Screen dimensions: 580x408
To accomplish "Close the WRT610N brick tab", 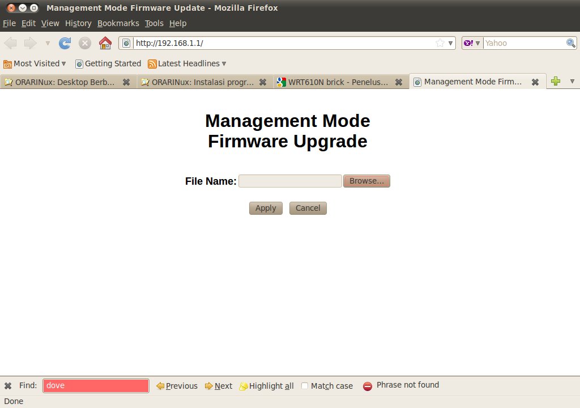I will [x=399, y=82].
